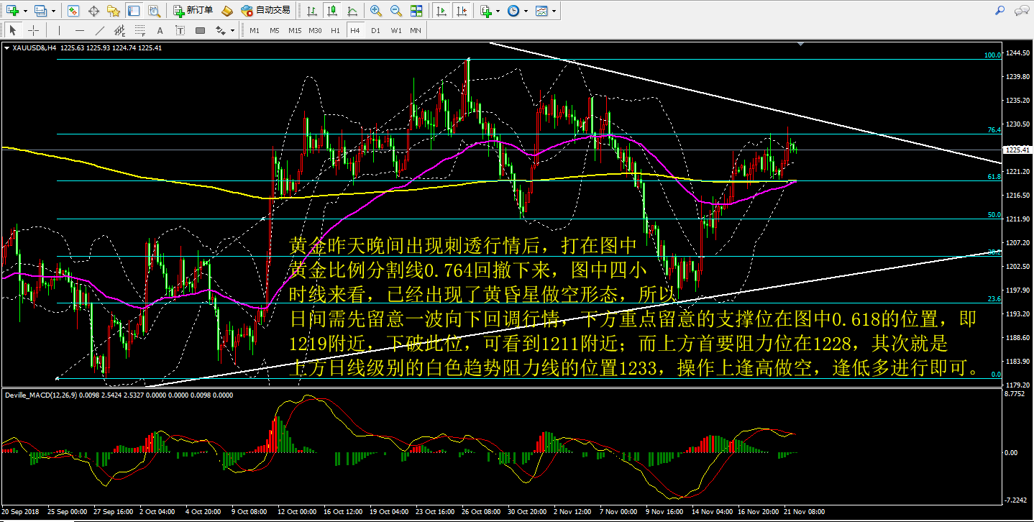Select the horizontal line drawing tool
This screenshot has width=1034, height=522.
click(79, 30)
